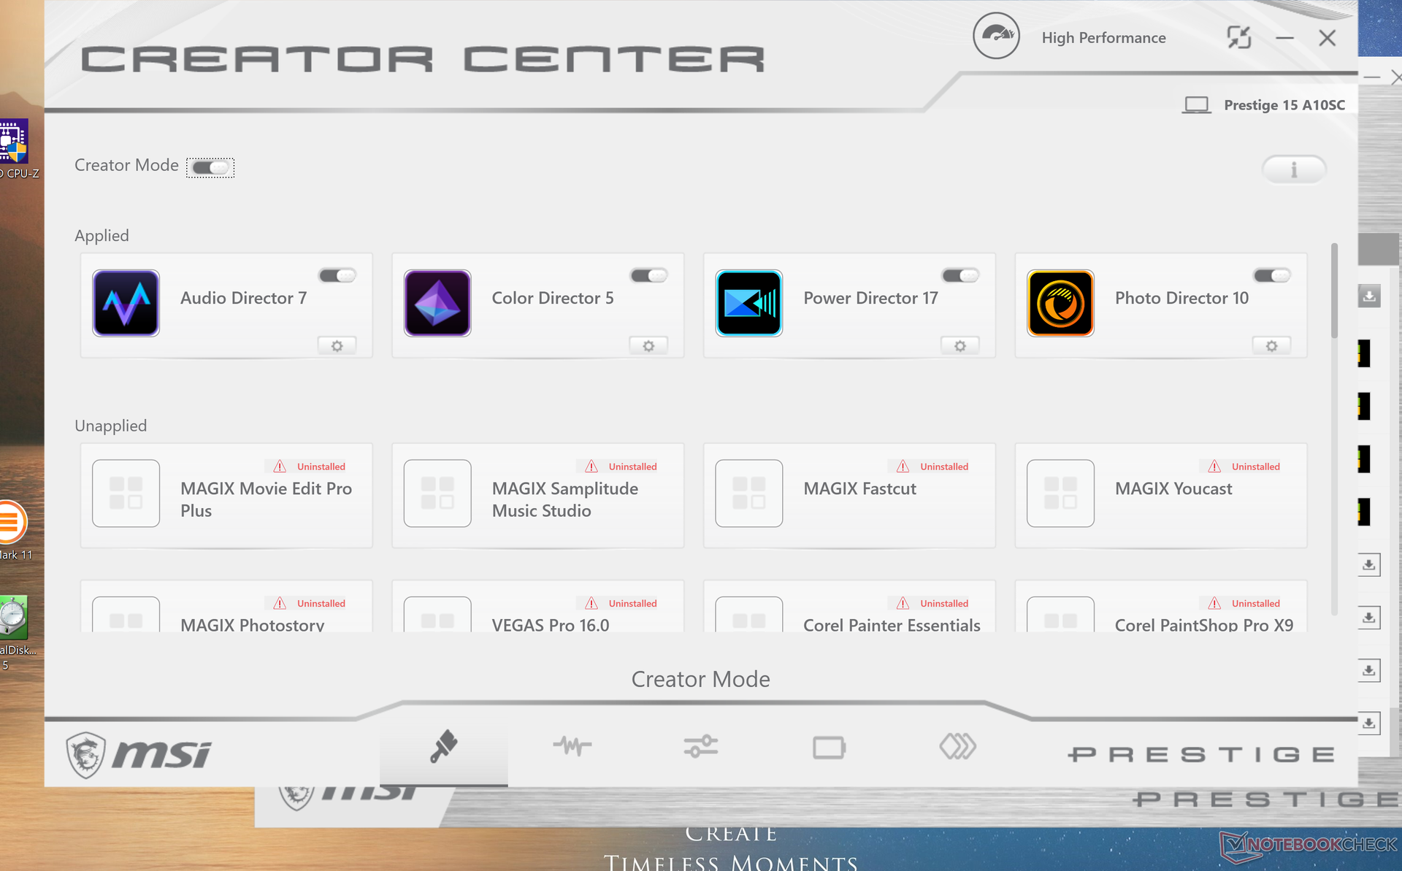Switch to the double-chevron tab icon

[x=957, y=747]
